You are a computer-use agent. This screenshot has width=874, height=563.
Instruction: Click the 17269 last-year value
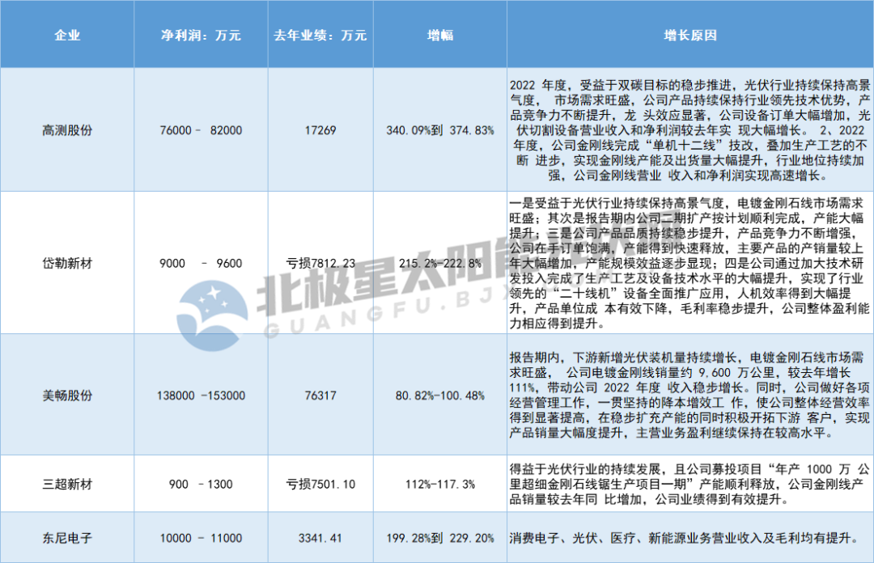click(x=320, y=130)
